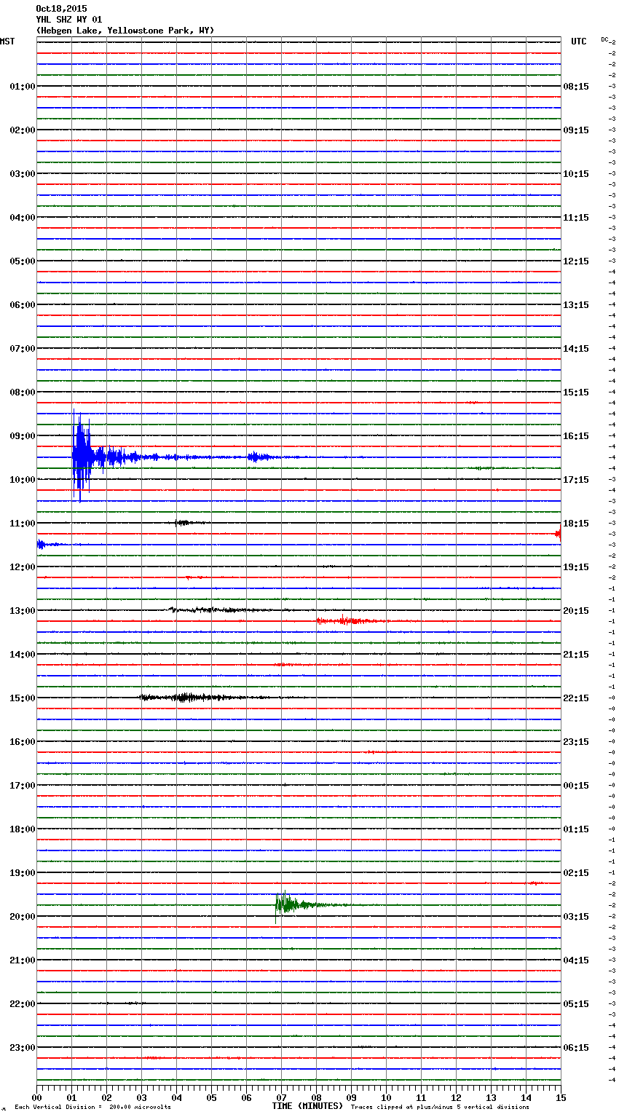Click 'Each Vertical Division = 200.00 microvolts' note
Viewport: 619px width, 1117px height.
(92, 1108)
